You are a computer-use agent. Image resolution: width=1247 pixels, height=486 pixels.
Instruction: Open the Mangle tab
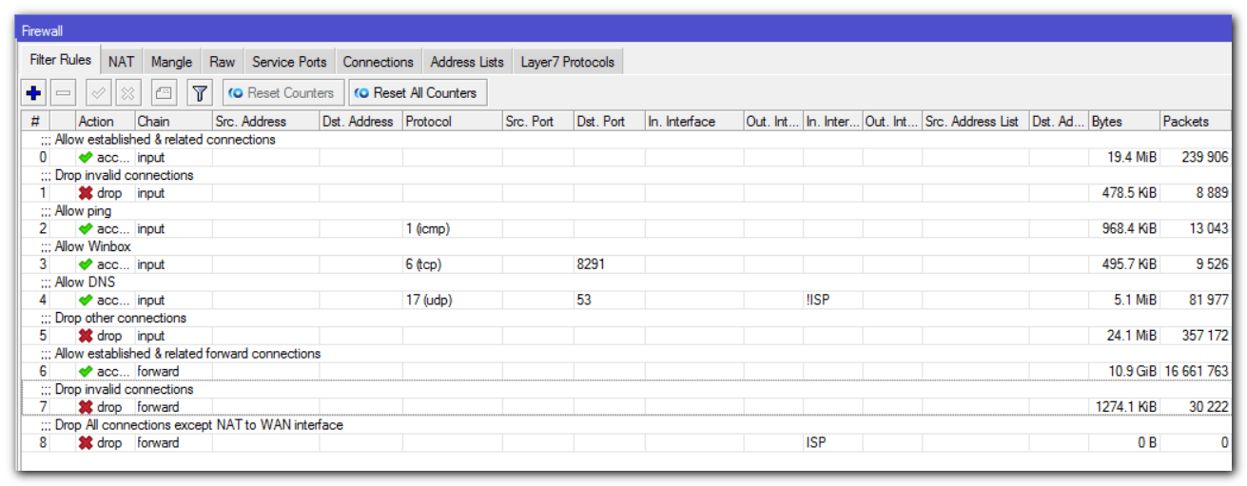(171, 62)
